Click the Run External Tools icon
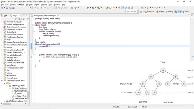194x109 pixels. coord(99,8)
